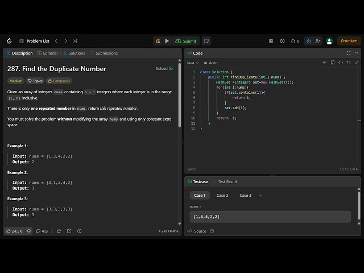The height and width of the screenshot is (273, 364).
Task: Click the description panel scrollbar
Action: point(180,95)
